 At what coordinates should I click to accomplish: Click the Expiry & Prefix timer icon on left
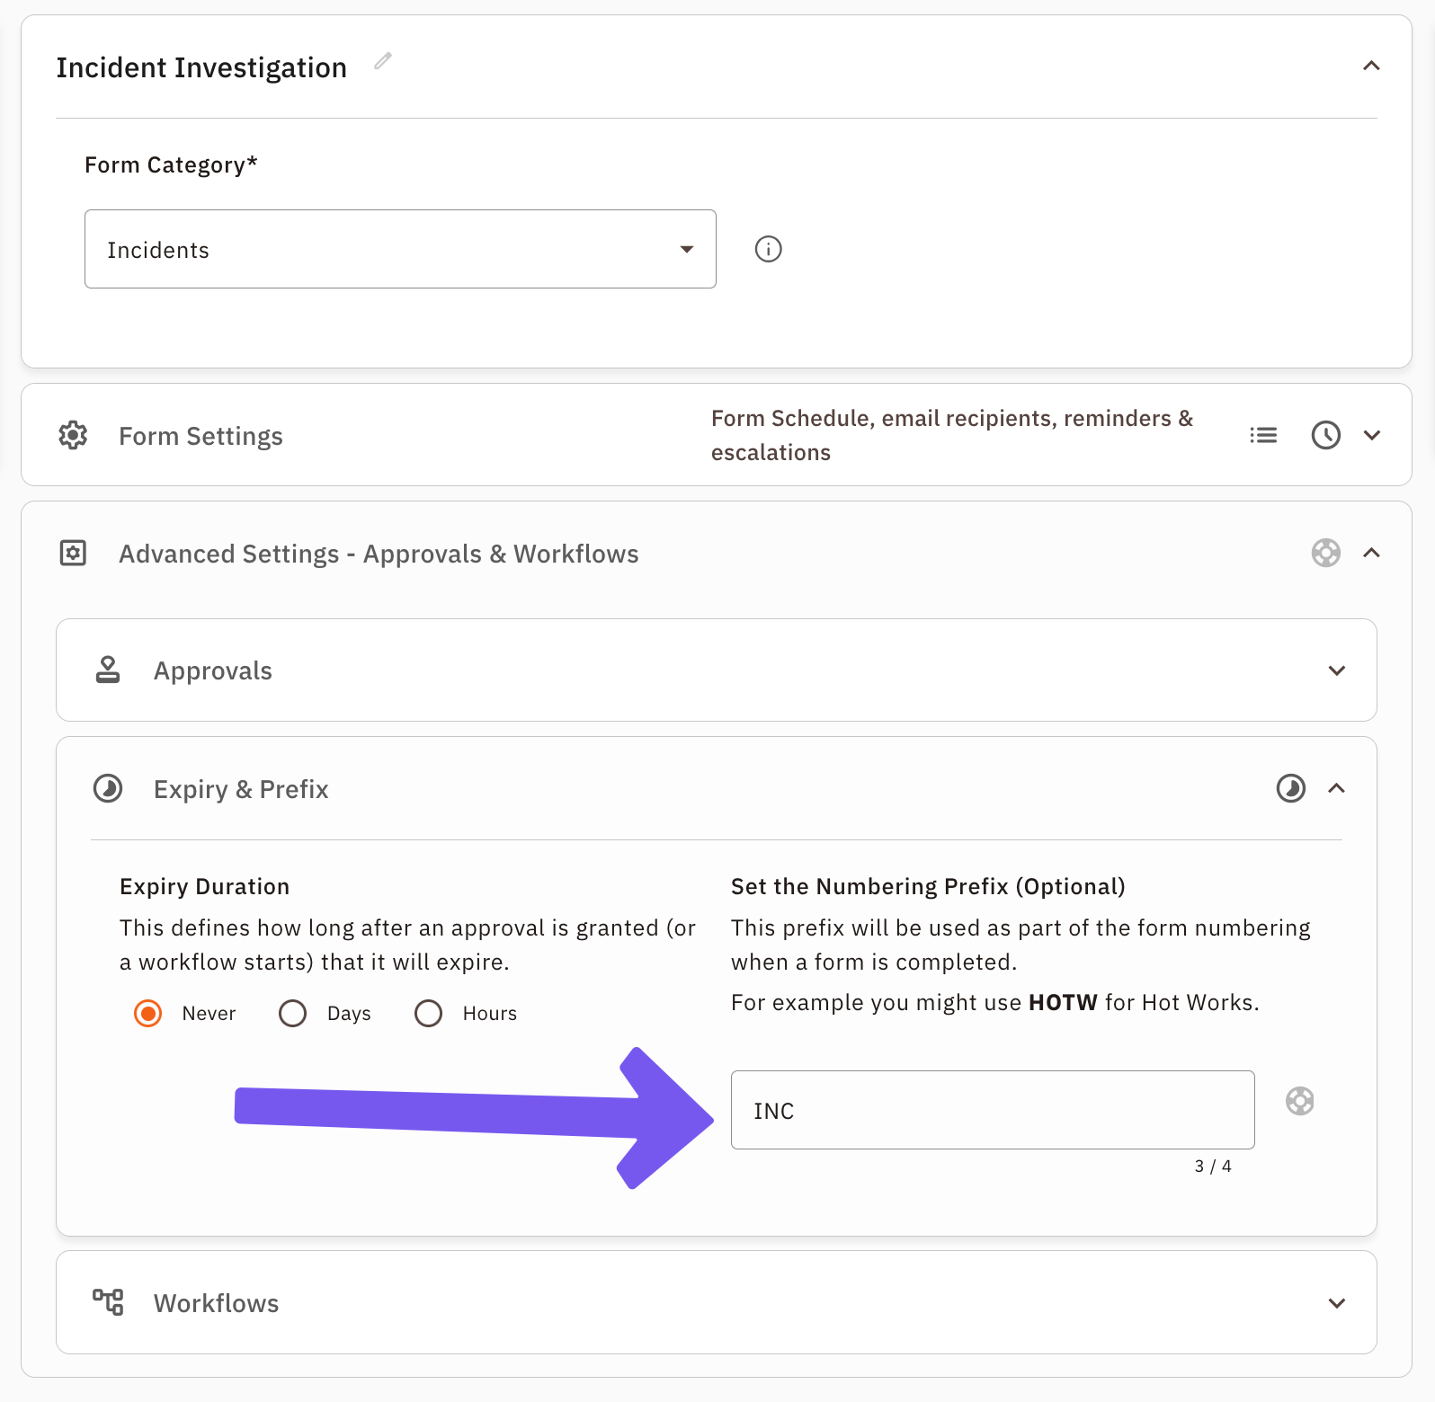(x=108, y=788)
